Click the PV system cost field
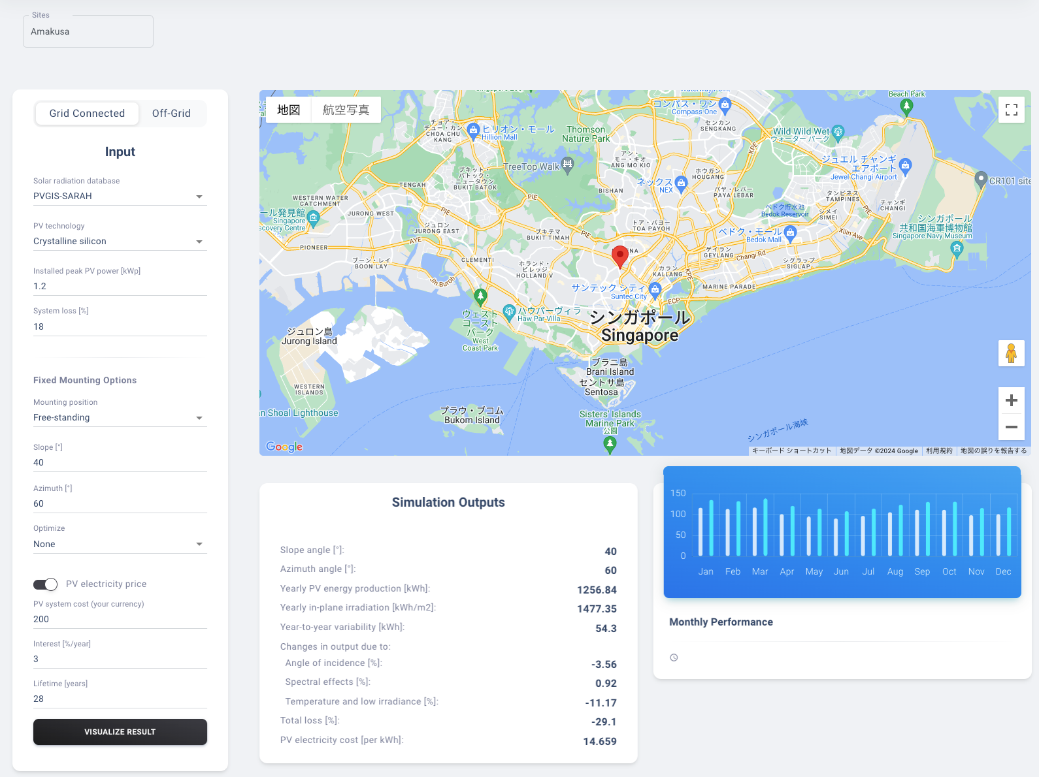1039x777 pixels. (120, 619)
